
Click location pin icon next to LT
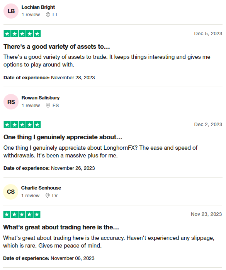coord(48,15)
